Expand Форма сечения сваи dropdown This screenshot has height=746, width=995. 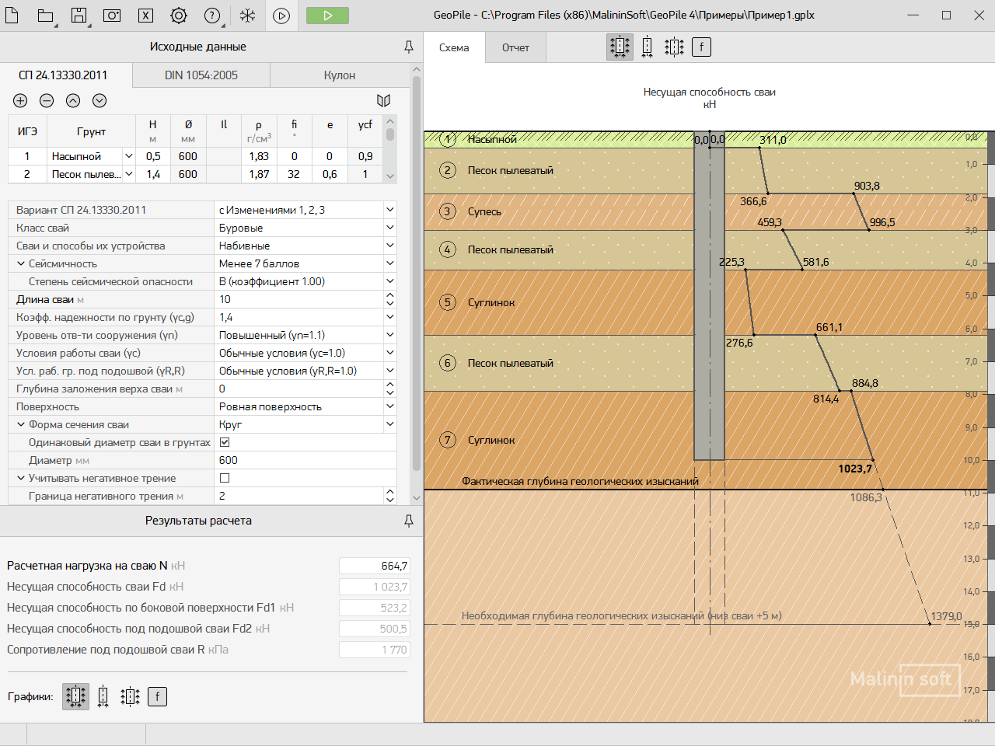pos(389,424)
